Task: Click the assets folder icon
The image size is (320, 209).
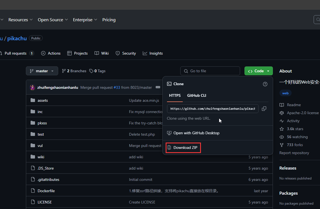Action: click(x=33, y=100)
